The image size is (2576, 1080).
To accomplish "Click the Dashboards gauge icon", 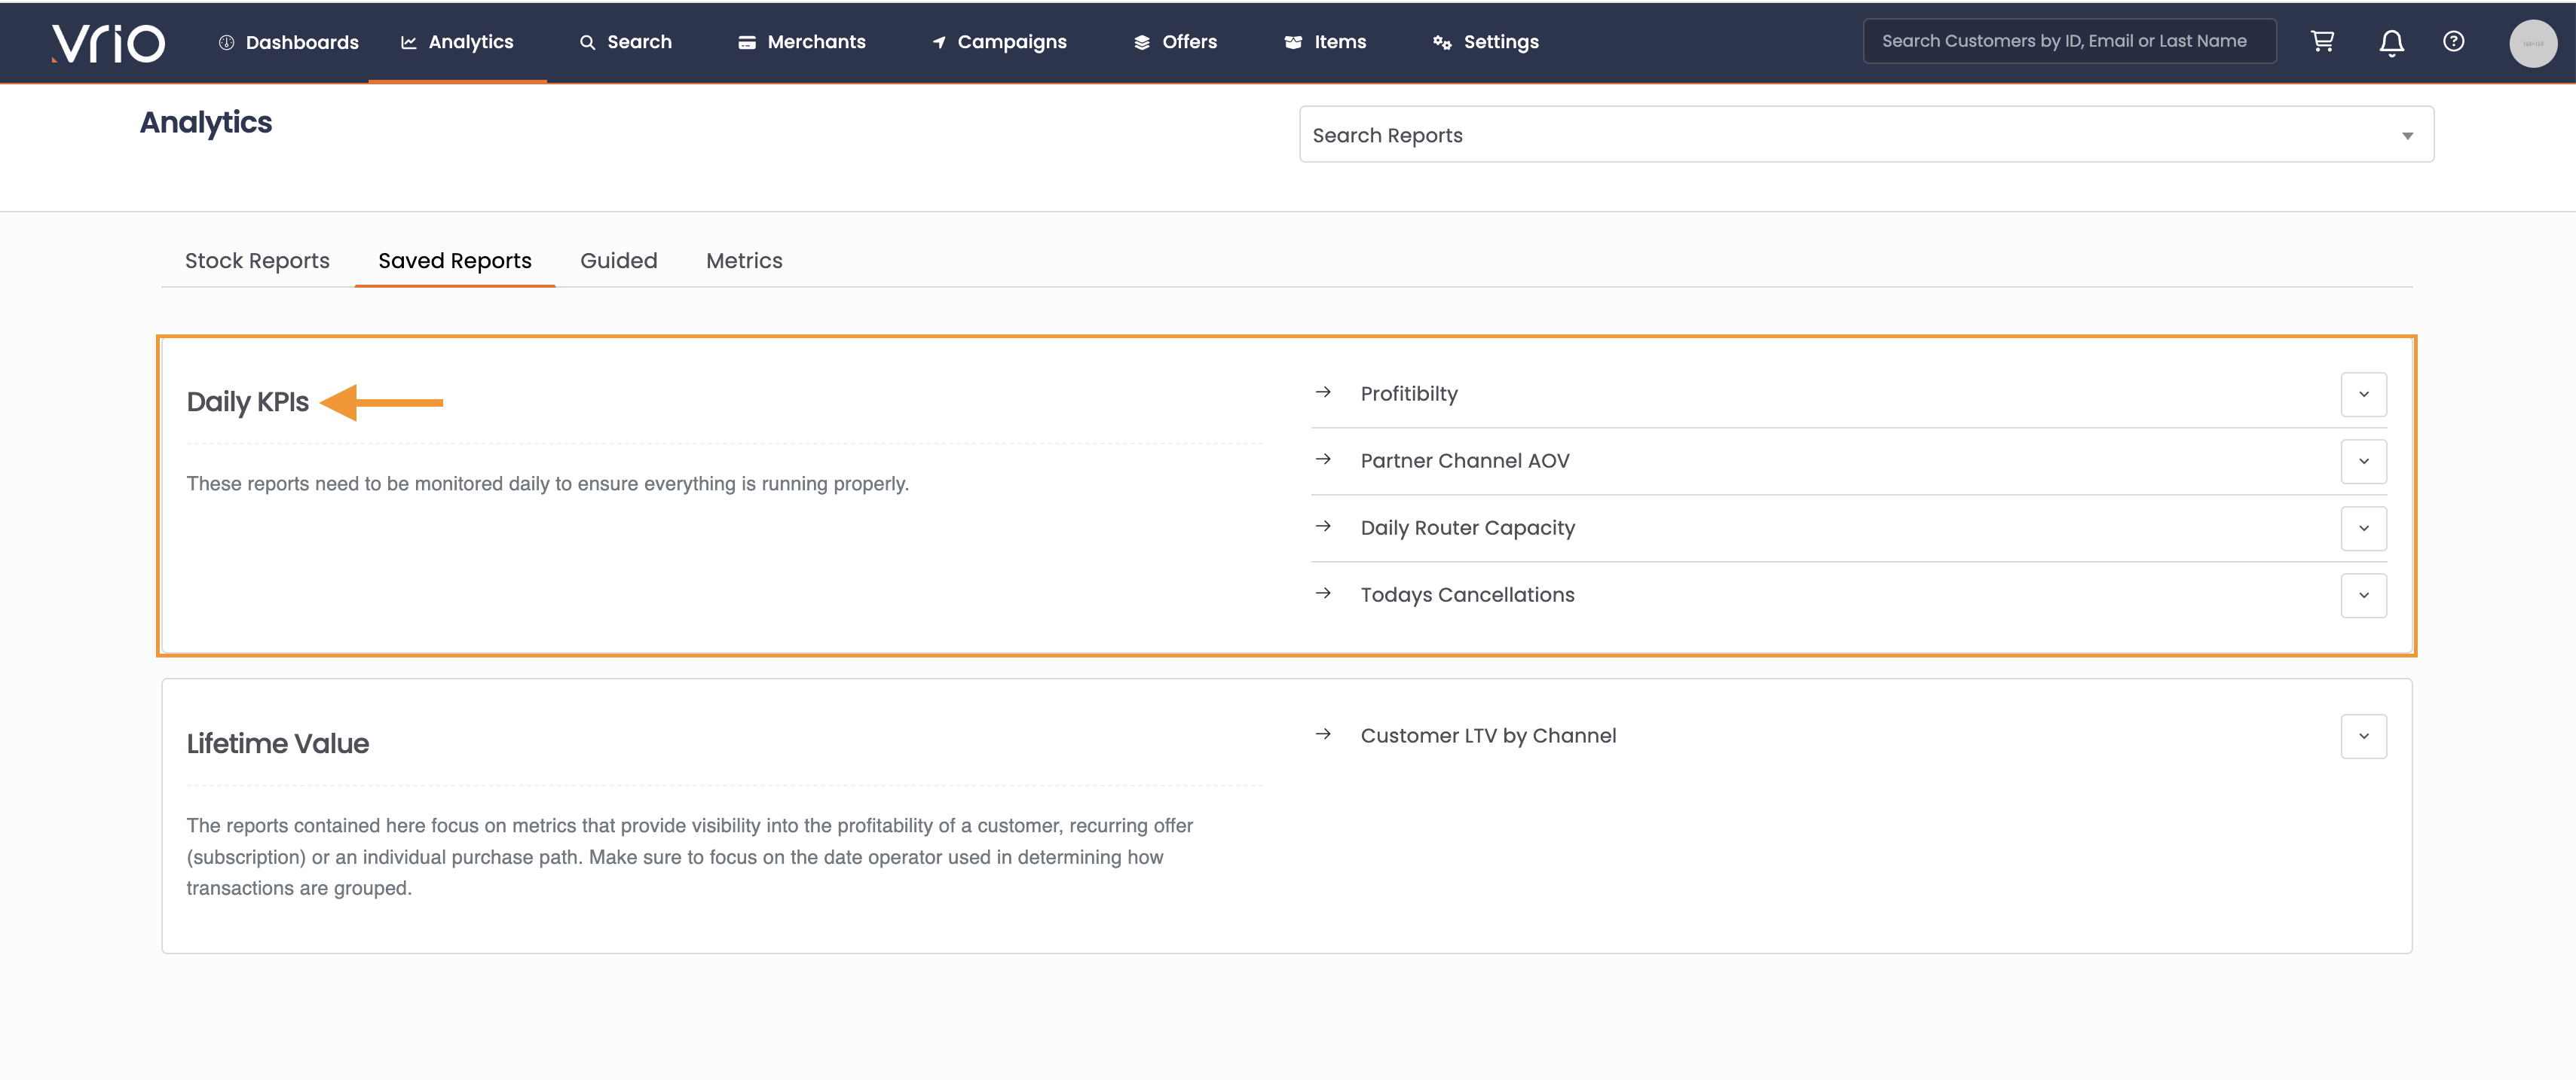I will [x=227, y=42].
